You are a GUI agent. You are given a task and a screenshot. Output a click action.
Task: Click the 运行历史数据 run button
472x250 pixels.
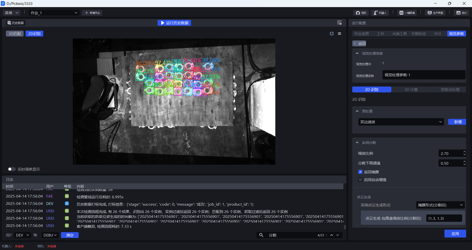click(174, 23)
